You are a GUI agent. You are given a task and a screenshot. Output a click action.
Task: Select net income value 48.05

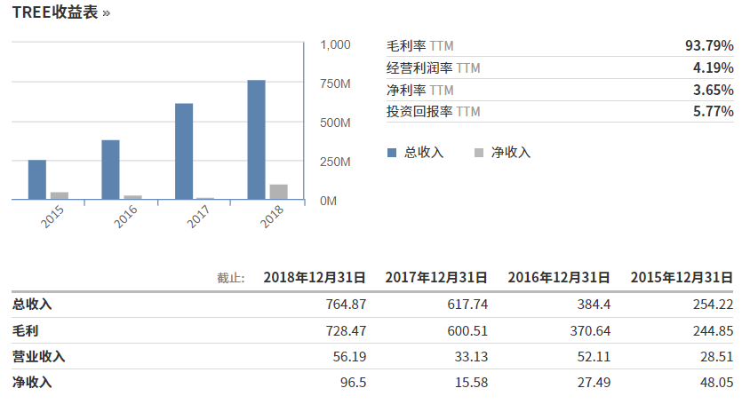click(x=716, y=383)
